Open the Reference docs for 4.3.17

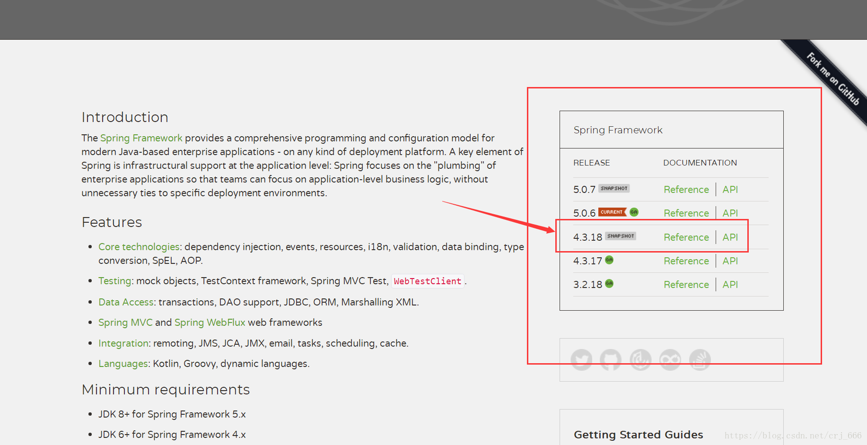tap(686, 261)
